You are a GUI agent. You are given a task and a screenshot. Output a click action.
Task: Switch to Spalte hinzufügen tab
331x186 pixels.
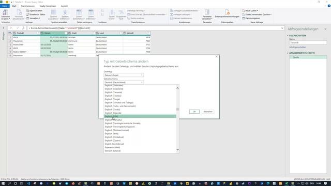click(x=48, y=6)
